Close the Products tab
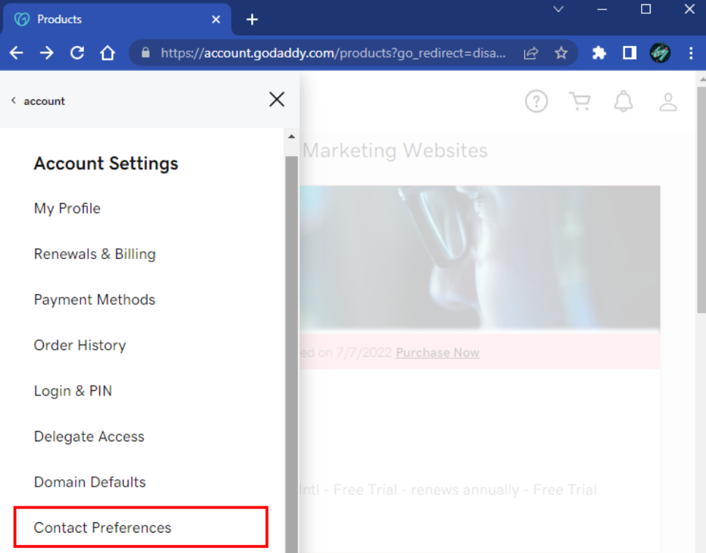Viewport: 706px width, 553px height. [x=216, y=20]
